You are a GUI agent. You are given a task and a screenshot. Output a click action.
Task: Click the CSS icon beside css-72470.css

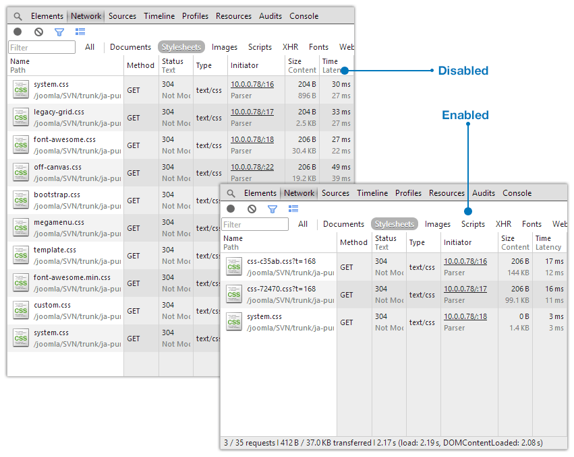[234, 294]
